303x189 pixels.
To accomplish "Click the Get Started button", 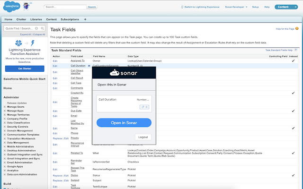I will coord(25,69).
